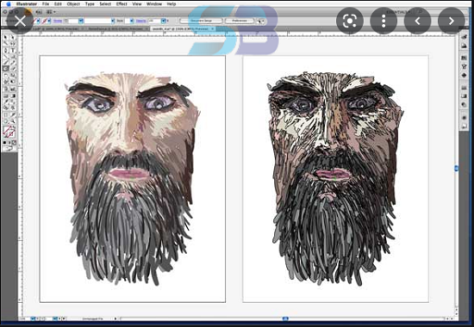Open the Illustrator application menu
474x327 pixels.
click(x=27, y=4)
